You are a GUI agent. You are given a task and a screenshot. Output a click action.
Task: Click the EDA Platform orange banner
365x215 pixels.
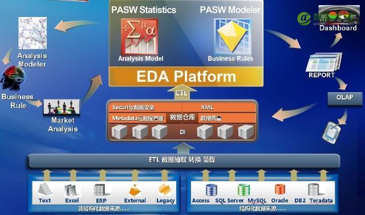point(186,77)
